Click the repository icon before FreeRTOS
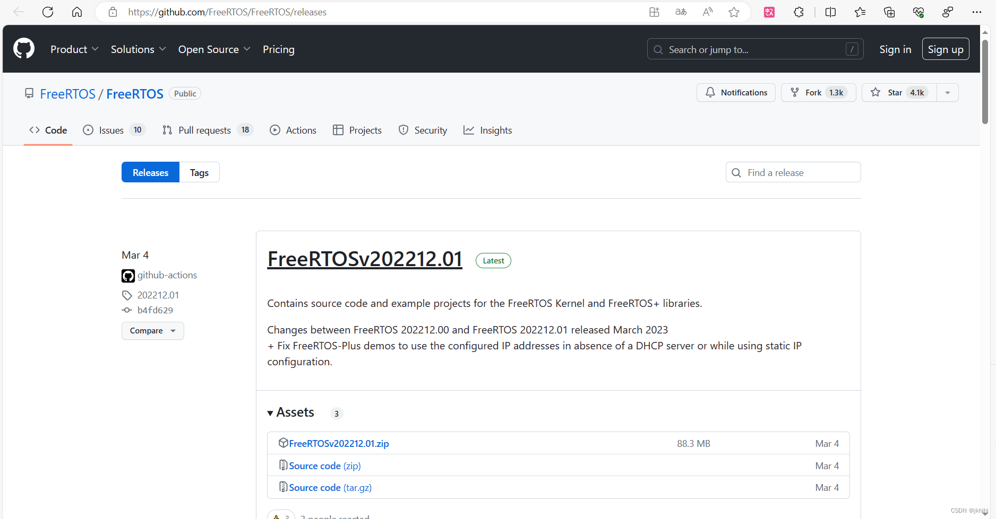Image resolution: width=996 pixels, height=519 pixels. [29, 93]
